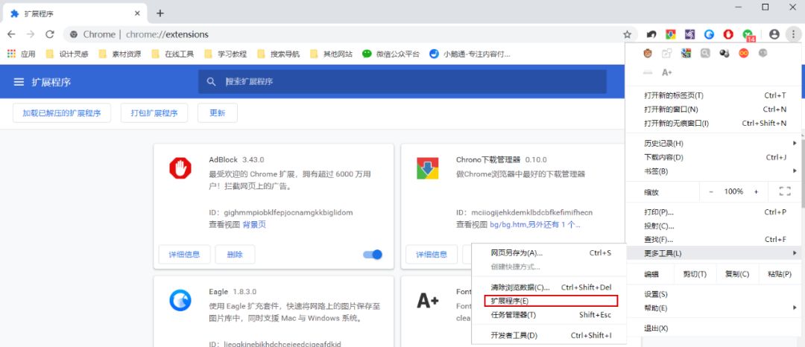Open the Eagle extension toolbar icon
The width and height of the screenshot is (805, 347).
709,34
